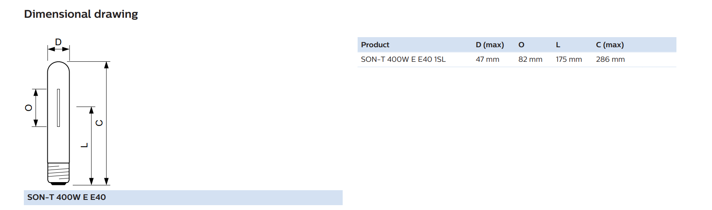Click the O column header in the table
Image resolution: width=712 pixels, height=210 pixels.
click(521, 45)
